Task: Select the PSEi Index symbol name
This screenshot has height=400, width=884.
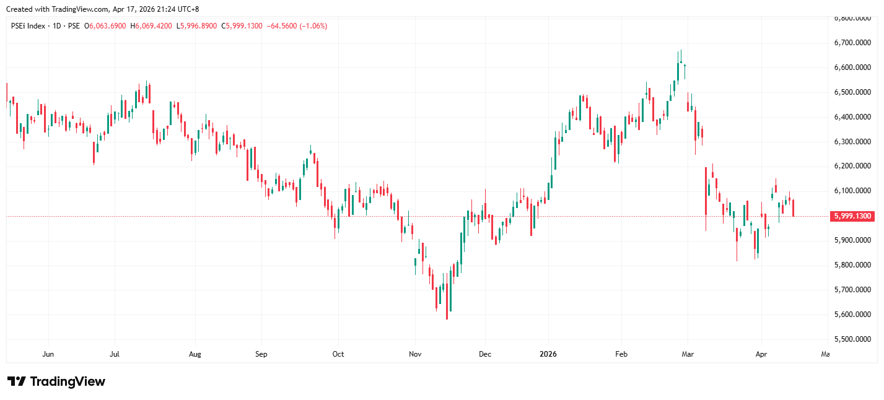Action: (28, 26)
